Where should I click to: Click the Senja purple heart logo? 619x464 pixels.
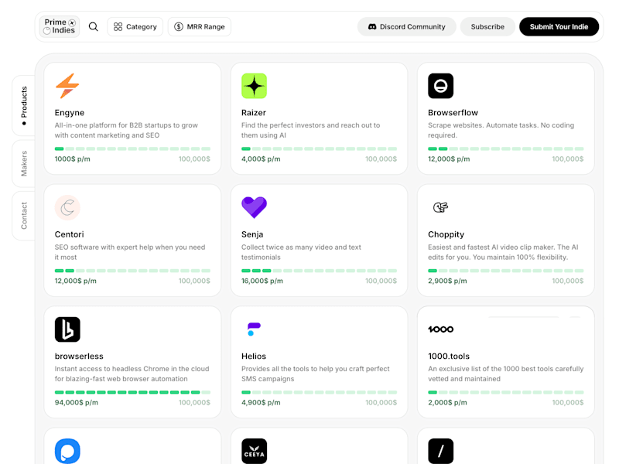[x=255, y=207]
